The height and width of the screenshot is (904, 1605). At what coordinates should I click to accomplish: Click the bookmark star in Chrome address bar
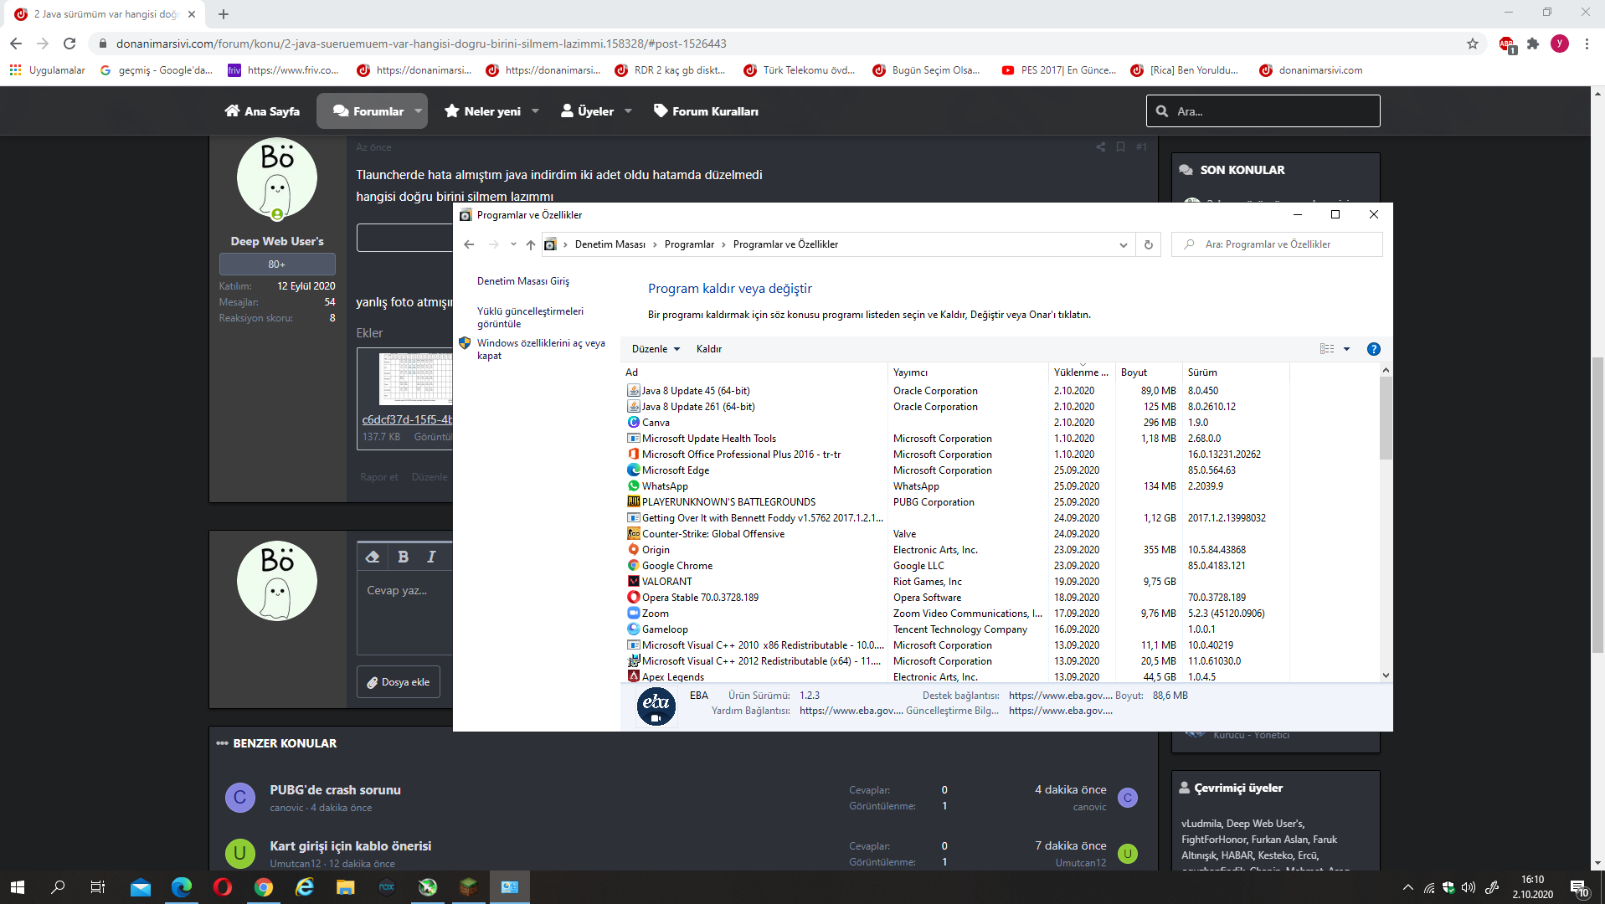click(x=1472, y=44)
